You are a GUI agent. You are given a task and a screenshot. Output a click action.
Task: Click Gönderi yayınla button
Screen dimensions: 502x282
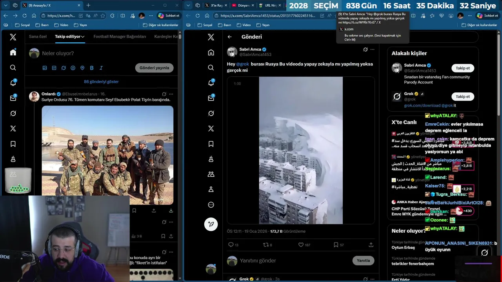(x=155, y=68)
